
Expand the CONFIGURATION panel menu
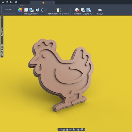click(31, 14)
